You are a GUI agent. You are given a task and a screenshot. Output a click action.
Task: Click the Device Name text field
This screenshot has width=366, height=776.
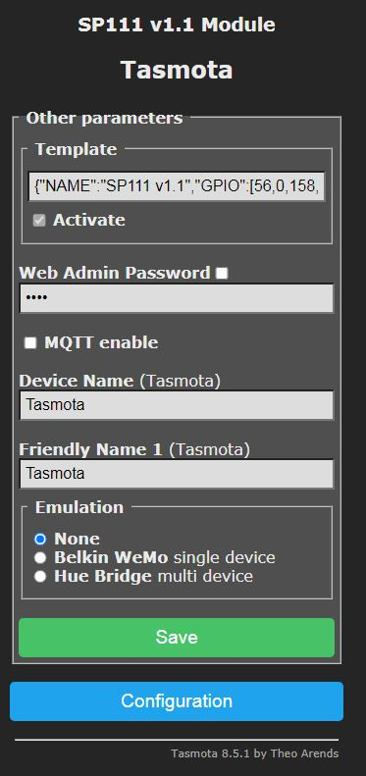(177, 405)
